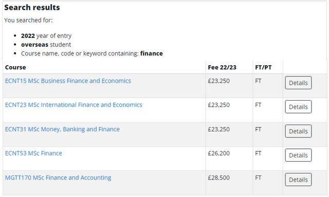This screenshot has height=197, width=329.
Task: Click Details button for International Finance and Economics
Action: [x=298, y=107]
